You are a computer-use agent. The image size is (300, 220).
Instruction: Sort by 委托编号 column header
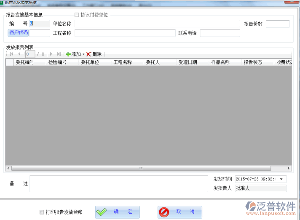click(24, 62)
